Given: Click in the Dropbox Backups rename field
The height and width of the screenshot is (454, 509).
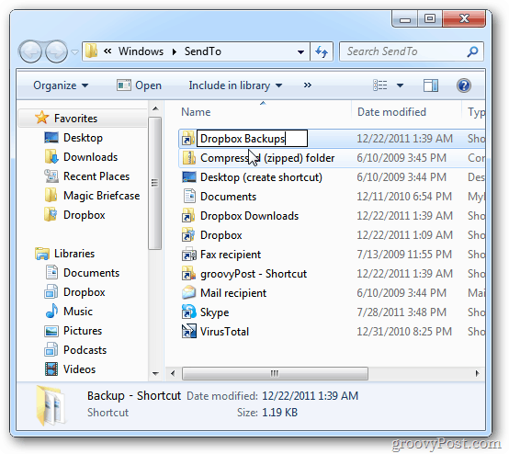Looking at the screenshot, I should click(252, 139).
